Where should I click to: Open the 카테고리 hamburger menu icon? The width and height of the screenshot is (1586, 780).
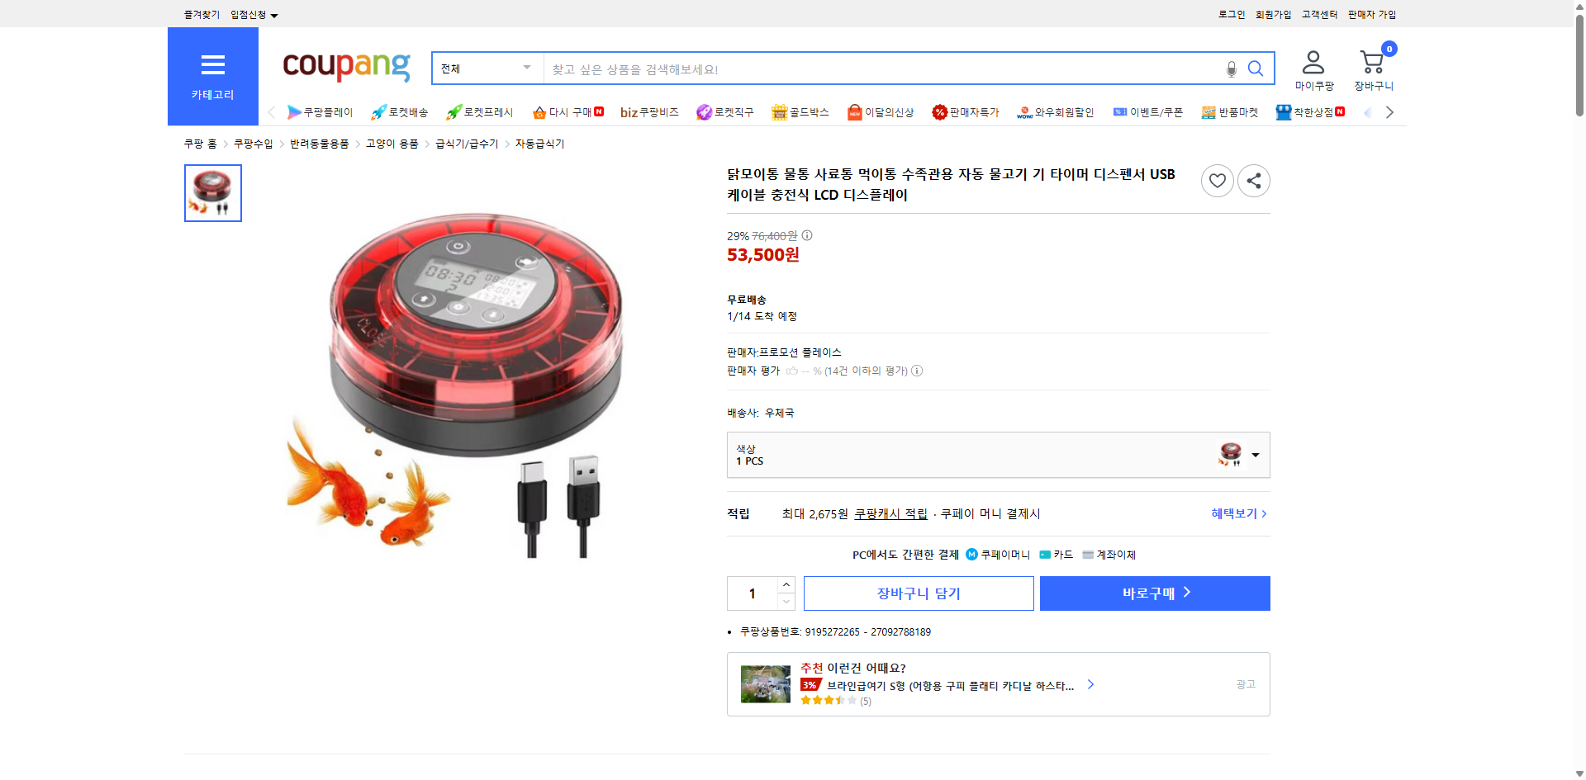[212, 65]
